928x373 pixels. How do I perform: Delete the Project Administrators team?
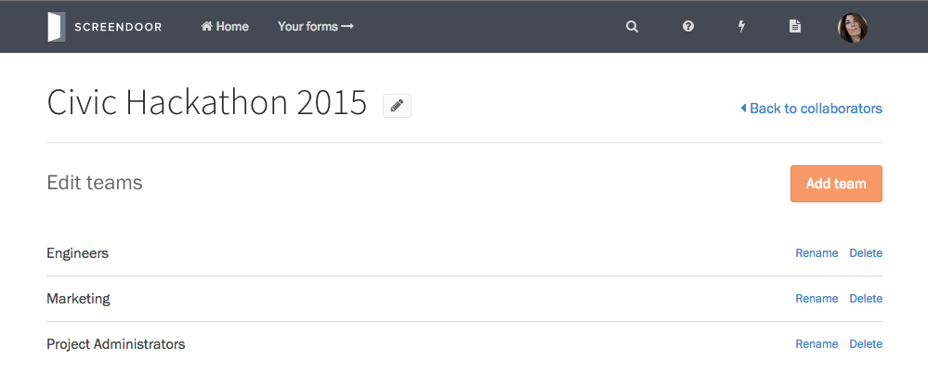pos(866,344)
